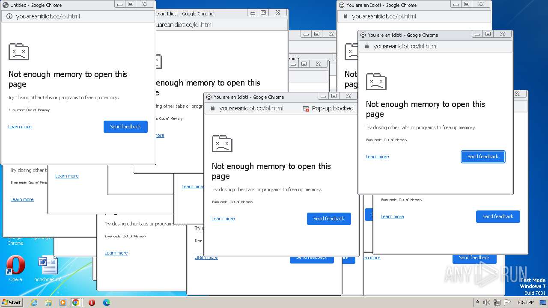
Task: Show hidden tray icons arrow
Action: pyautogui.click(x=478, y=302)
